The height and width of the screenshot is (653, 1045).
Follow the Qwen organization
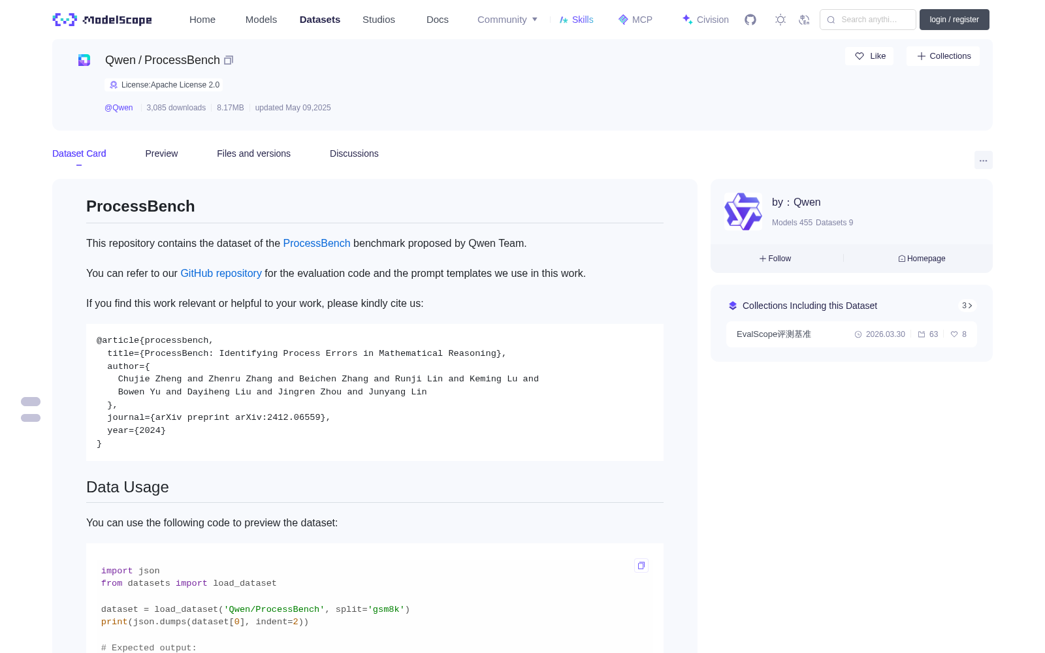coord(775,259)
